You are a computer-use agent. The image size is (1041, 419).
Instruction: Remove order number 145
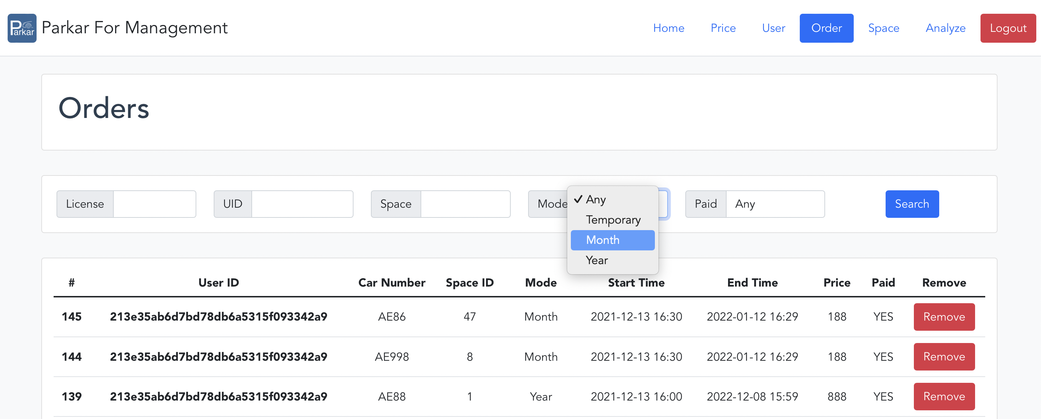(943, 317)
